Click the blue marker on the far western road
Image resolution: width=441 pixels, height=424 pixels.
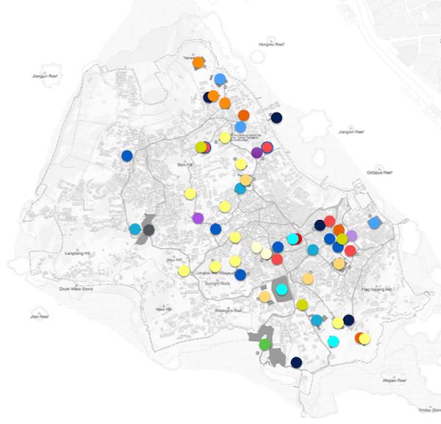pos(127,155)
